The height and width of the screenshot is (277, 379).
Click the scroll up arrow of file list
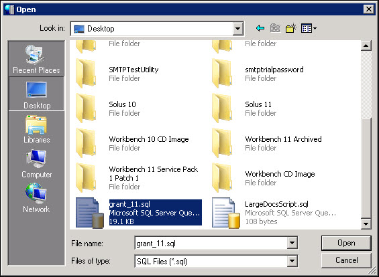(366, 45)
